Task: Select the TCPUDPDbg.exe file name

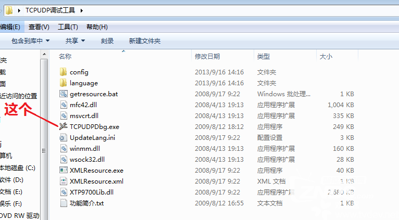Action: pyautogui.click(x=94, y=127)
